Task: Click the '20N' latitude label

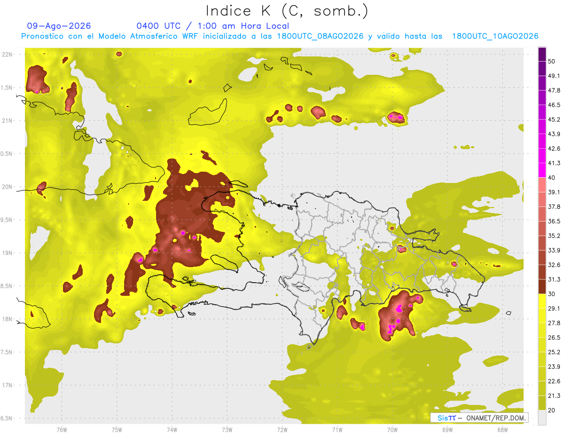Action: [8, 187]
